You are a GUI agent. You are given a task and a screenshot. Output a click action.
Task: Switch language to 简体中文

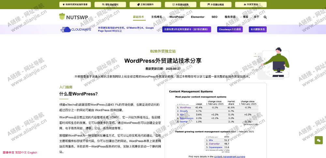pyautogui.click(x=8, y=152)
